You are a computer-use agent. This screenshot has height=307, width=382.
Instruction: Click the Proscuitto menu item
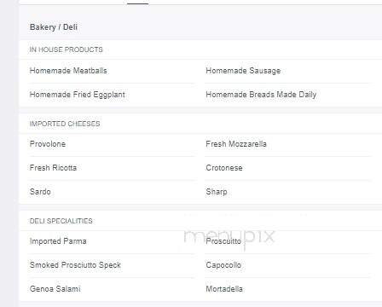[x=223, y=241]
